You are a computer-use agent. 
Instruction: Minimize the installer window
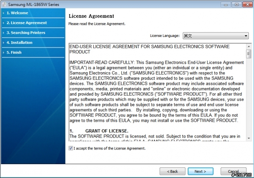pyautogui.click(x=226, y=4)
